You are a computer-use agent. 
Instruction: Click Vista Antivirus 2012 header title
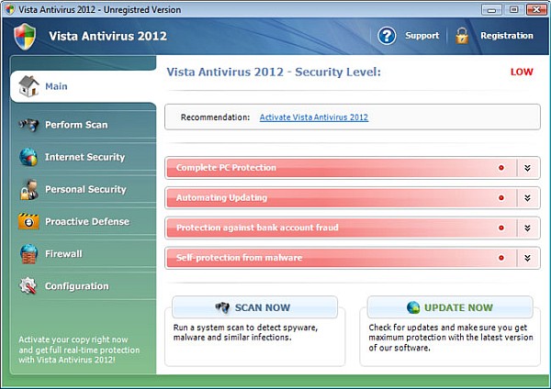click(x=107, y=36)
